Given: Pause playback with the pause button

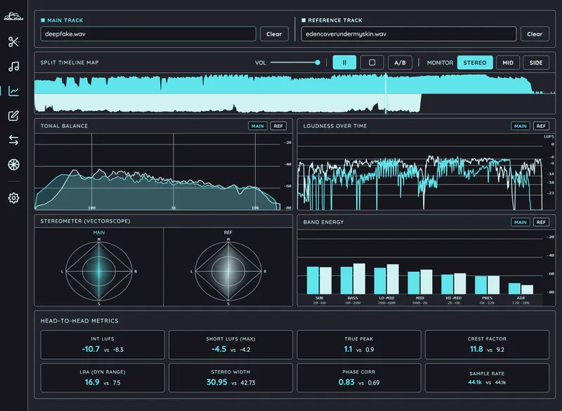Looking at the screenshot, I should pos(344,63).
